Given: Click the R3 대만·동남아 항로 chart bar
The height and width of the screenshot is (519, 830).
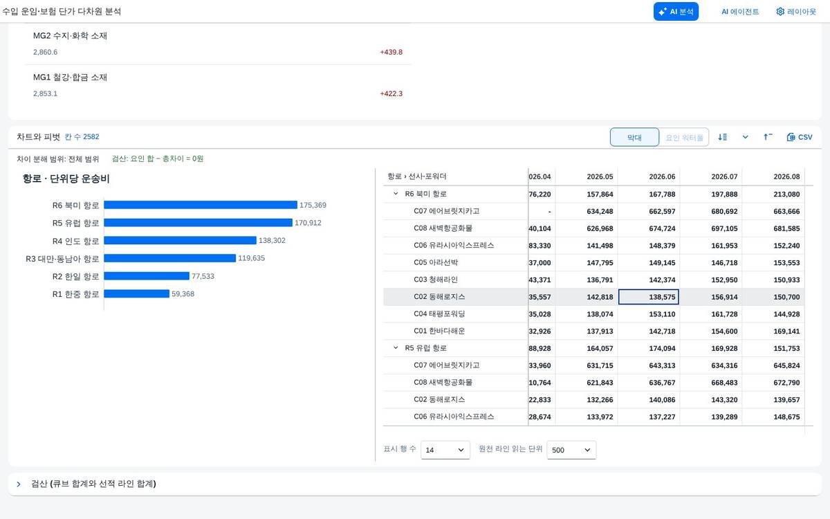Looking at the screenshot, I should (170, 258).
